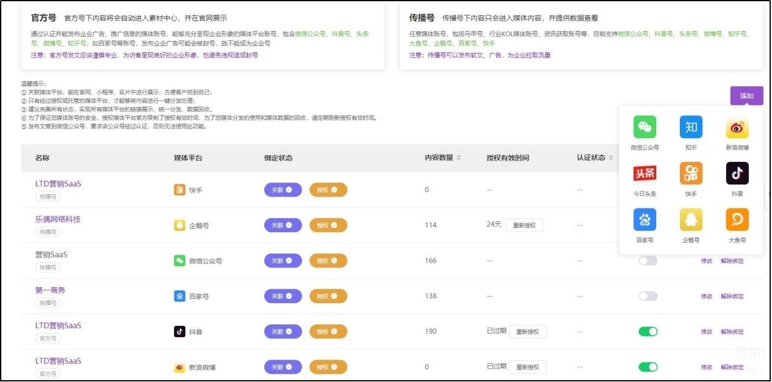Click 重新授权 for 乐偶网络科技 row
772x382 pixels.
coord(524,226)
